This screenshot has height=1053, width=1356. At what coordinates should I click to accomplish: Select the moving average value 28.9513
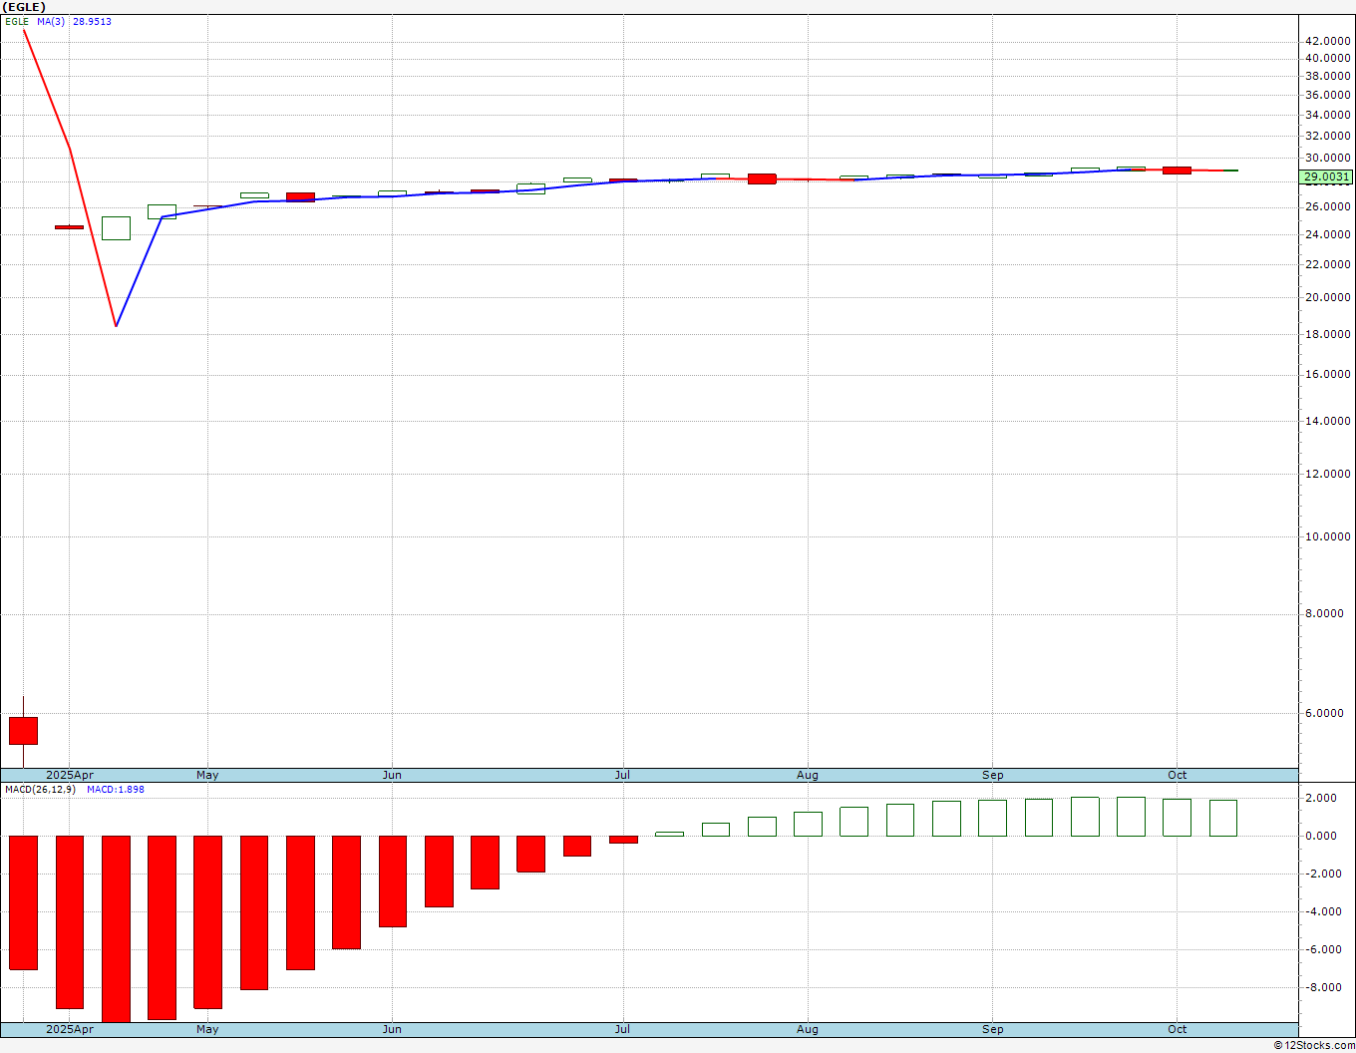click(x=92, y=21)
